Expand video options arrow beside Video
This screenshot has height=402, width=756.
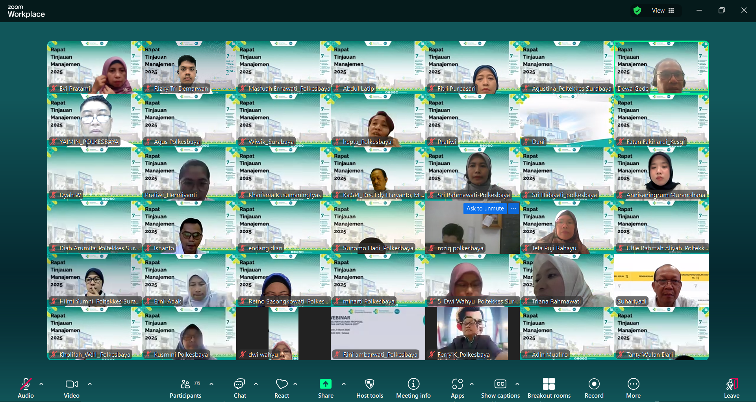(90, 383)
